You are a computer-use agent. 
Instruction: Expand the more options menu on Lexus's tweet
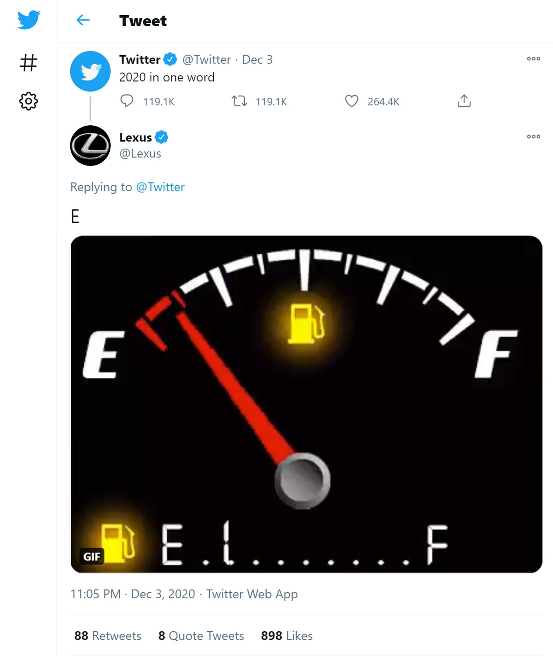click(533, 137)
